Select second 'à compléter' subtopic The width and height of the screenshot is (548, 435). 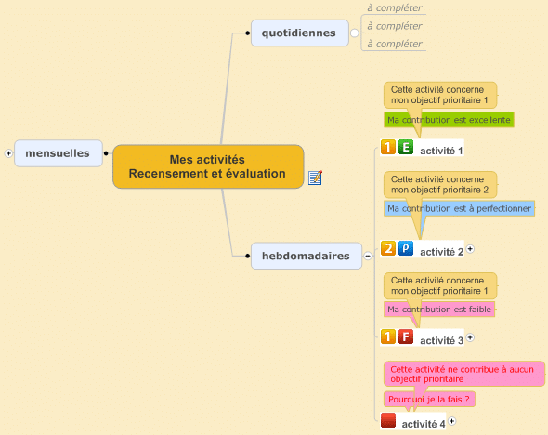coord(394,26)
